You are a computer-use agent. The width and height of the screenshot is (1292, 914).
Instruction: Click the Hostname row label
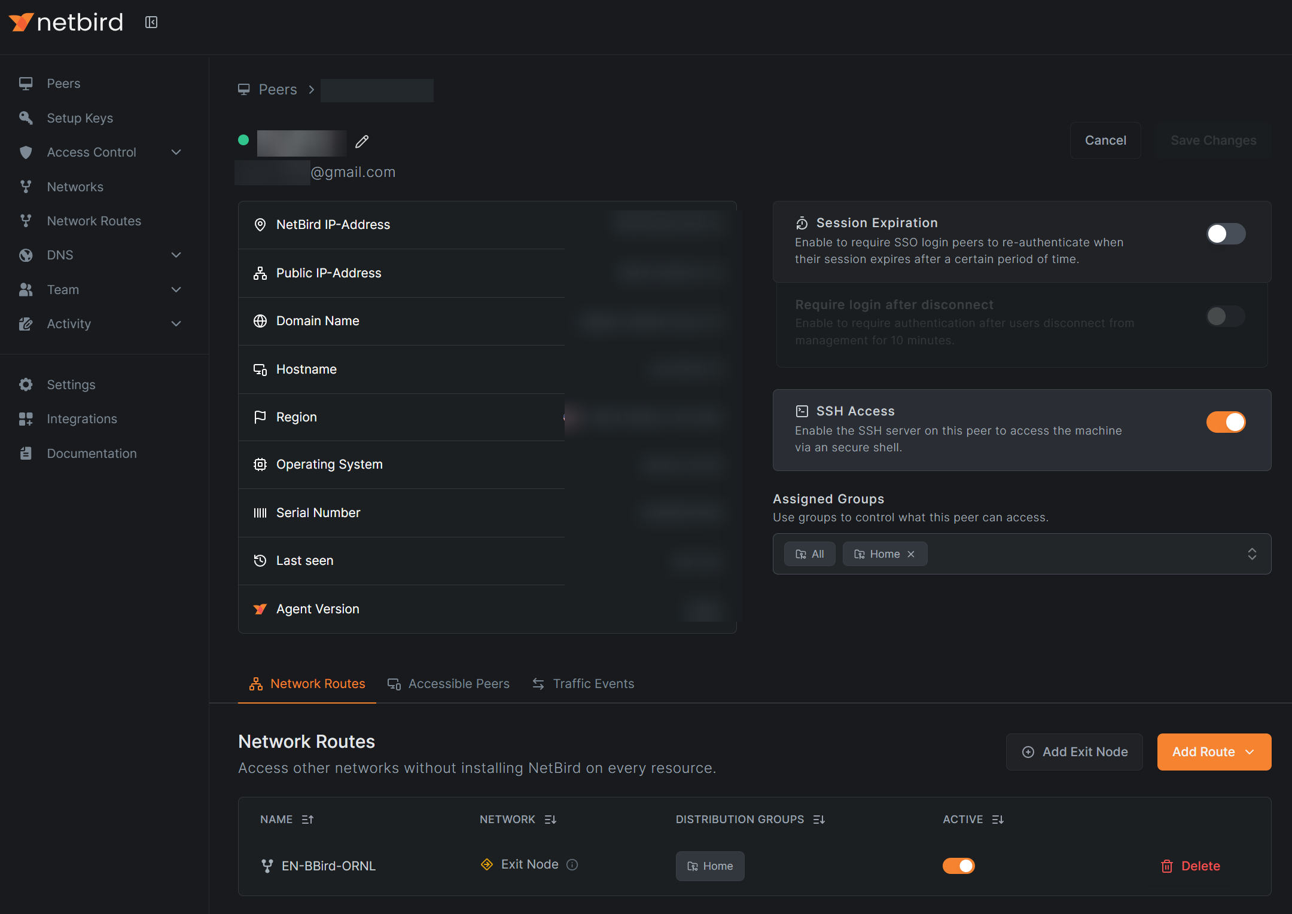pyautogui.click(x=307, y=369)
